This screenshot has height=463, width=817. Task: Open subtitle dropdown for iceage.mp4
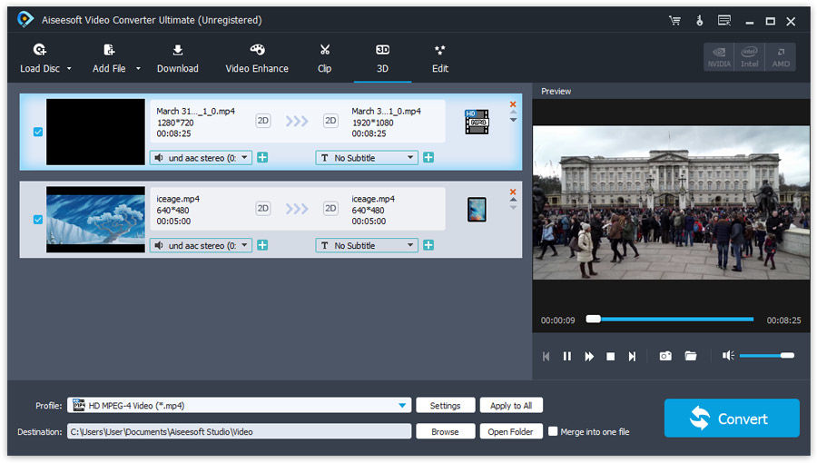click(x=367, y=245)
